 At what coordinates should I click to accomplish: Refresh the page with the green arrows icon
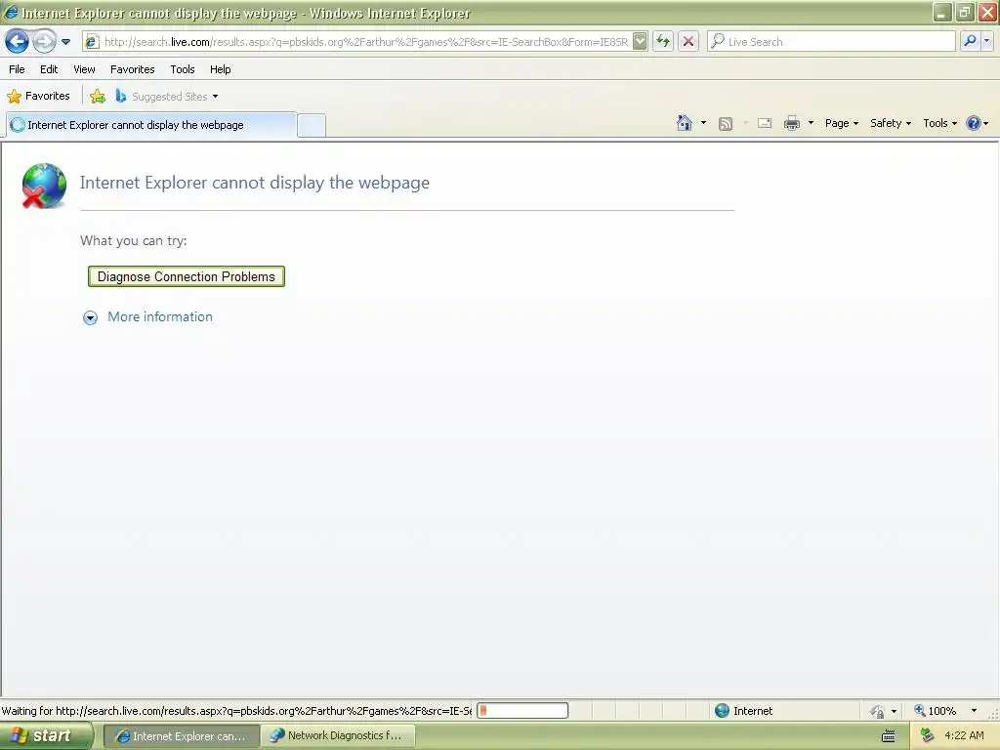point(663,42)
